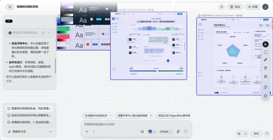Click the redo button
Screen dimensions: 273x140
[245, 134]
